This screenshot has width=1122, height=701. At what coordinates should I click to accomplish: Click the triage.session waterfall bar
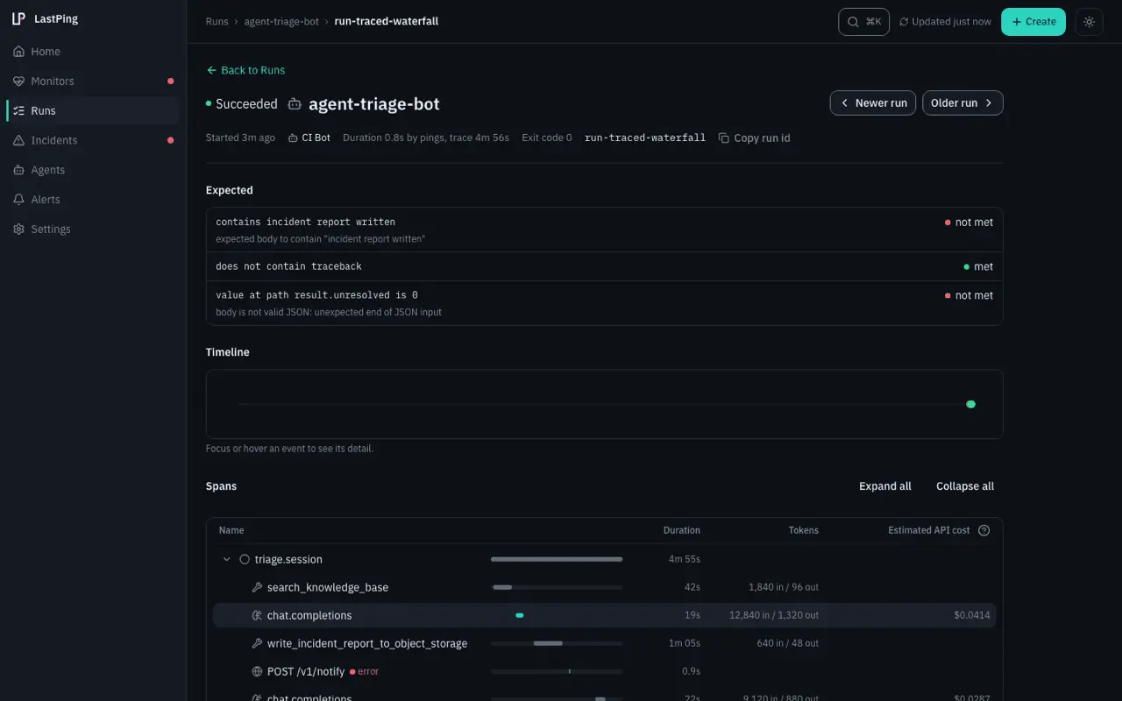[x=557, y=559]
